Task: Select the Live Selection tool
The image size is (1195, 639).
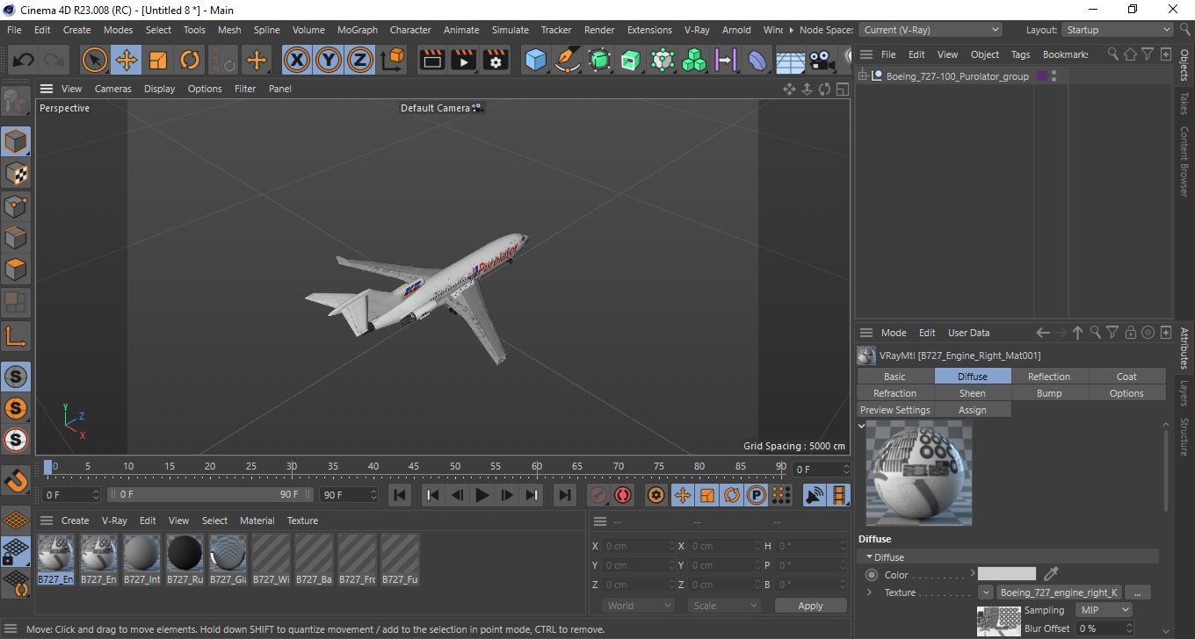Action: pyautogui.click(x=95, y=61)
